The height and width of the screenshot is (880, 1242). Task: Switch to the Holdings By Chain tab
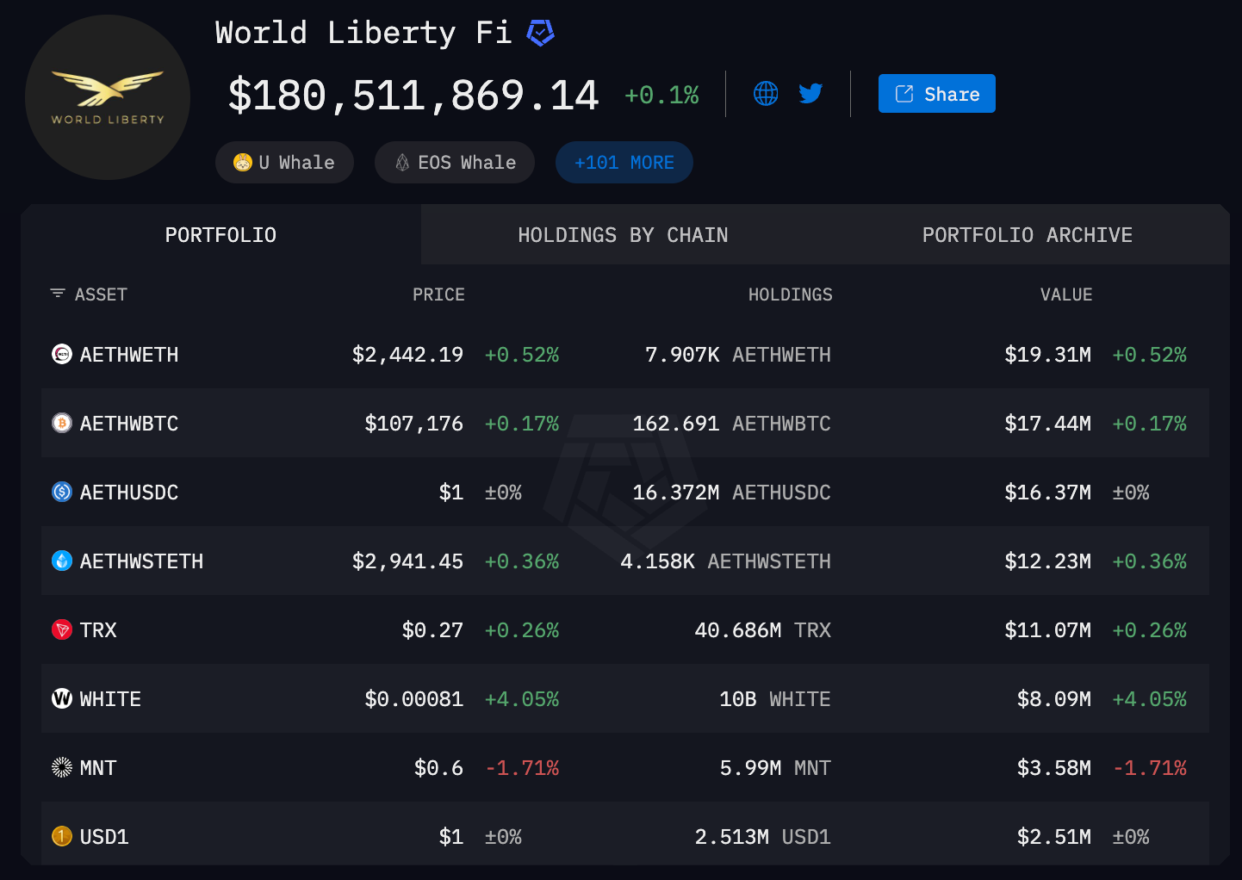point(623,235)
